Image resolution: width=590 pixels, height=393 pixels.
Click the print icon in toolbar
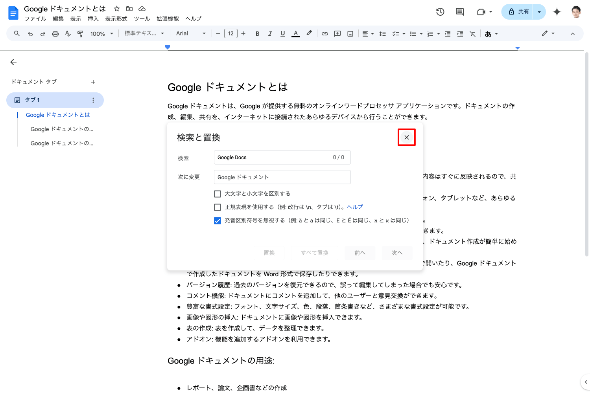[55, 34]
